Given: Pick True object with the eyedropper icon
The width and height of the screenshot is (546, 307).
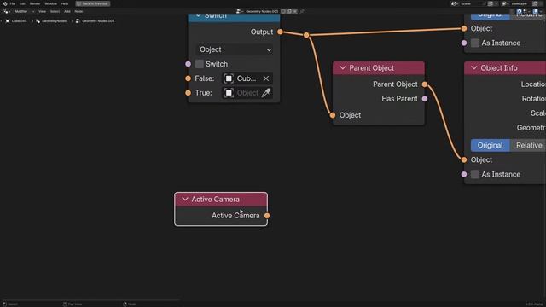Looking at the screenshot, I should tap(266, 93).
